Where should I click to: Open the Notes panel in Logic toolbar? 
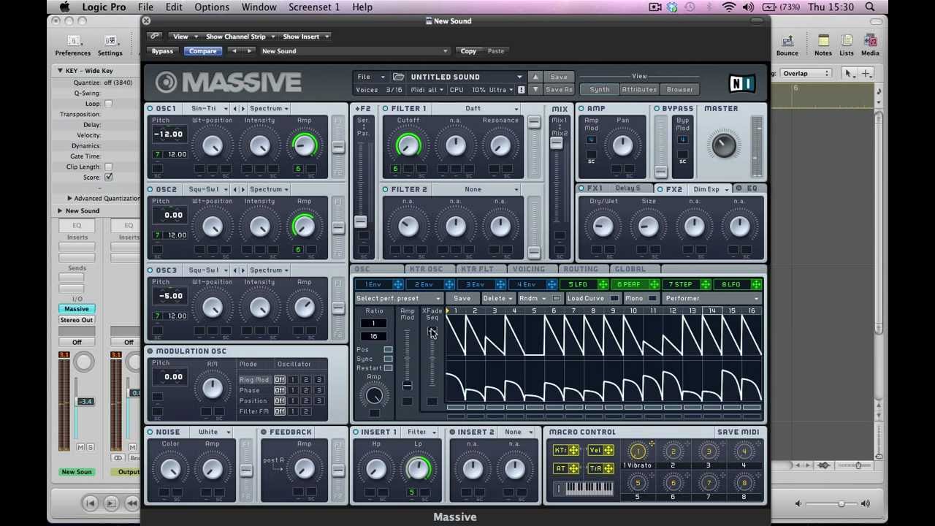[x=823, y=45]
